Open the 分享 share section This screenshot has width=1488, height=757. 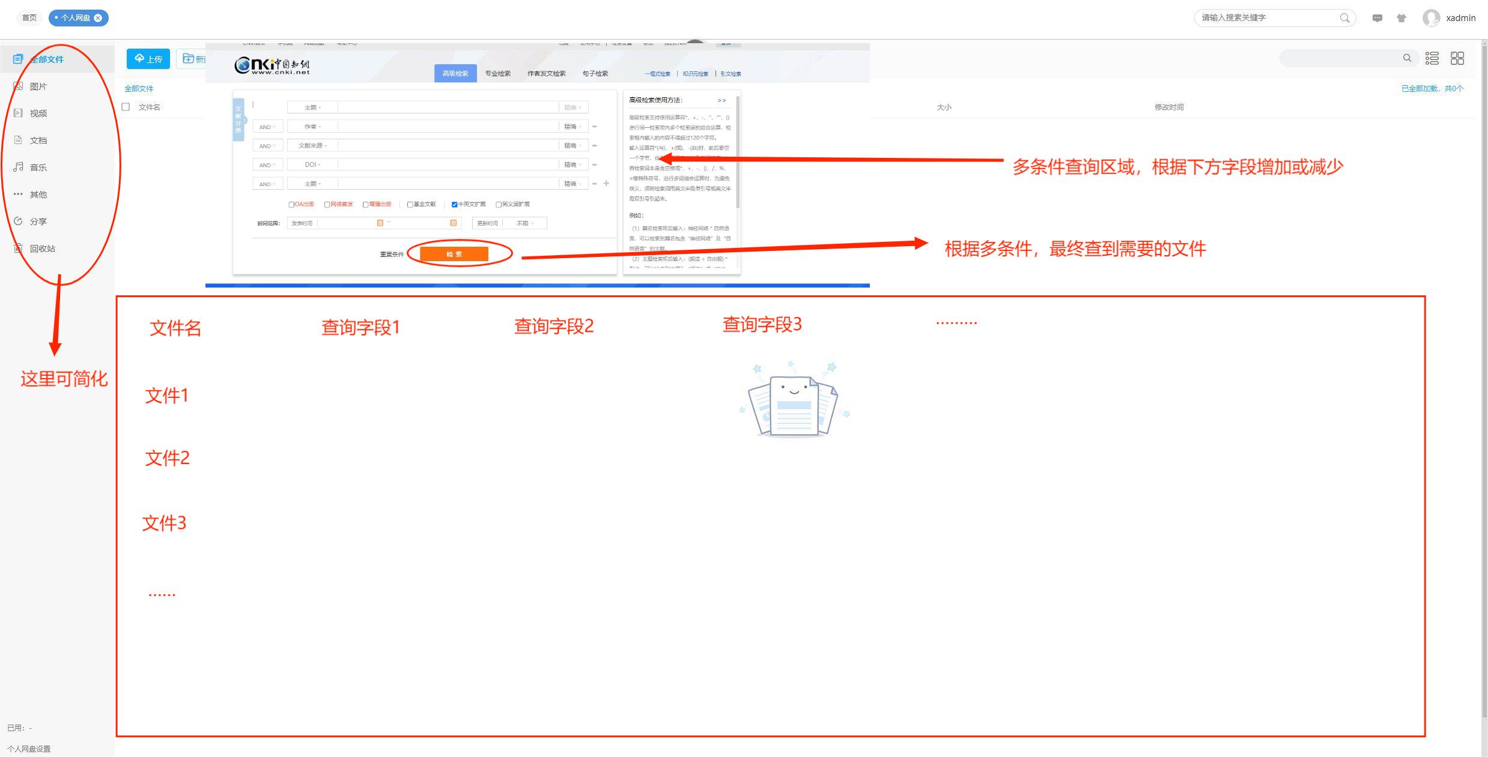38,222
